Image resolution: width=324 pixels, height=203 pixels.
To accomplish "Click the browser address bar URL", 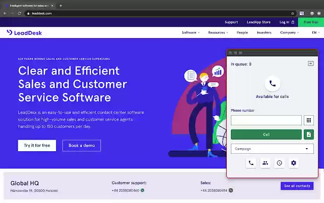I will pos(42,14).
